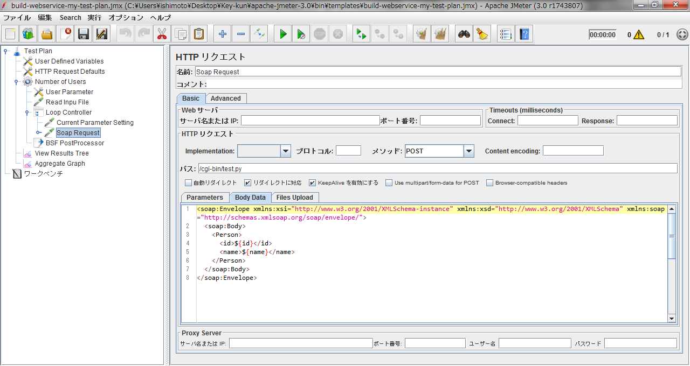Reset search with the brush icon
The width and height of the screenshot is (690, 366).
coord(482,34)
